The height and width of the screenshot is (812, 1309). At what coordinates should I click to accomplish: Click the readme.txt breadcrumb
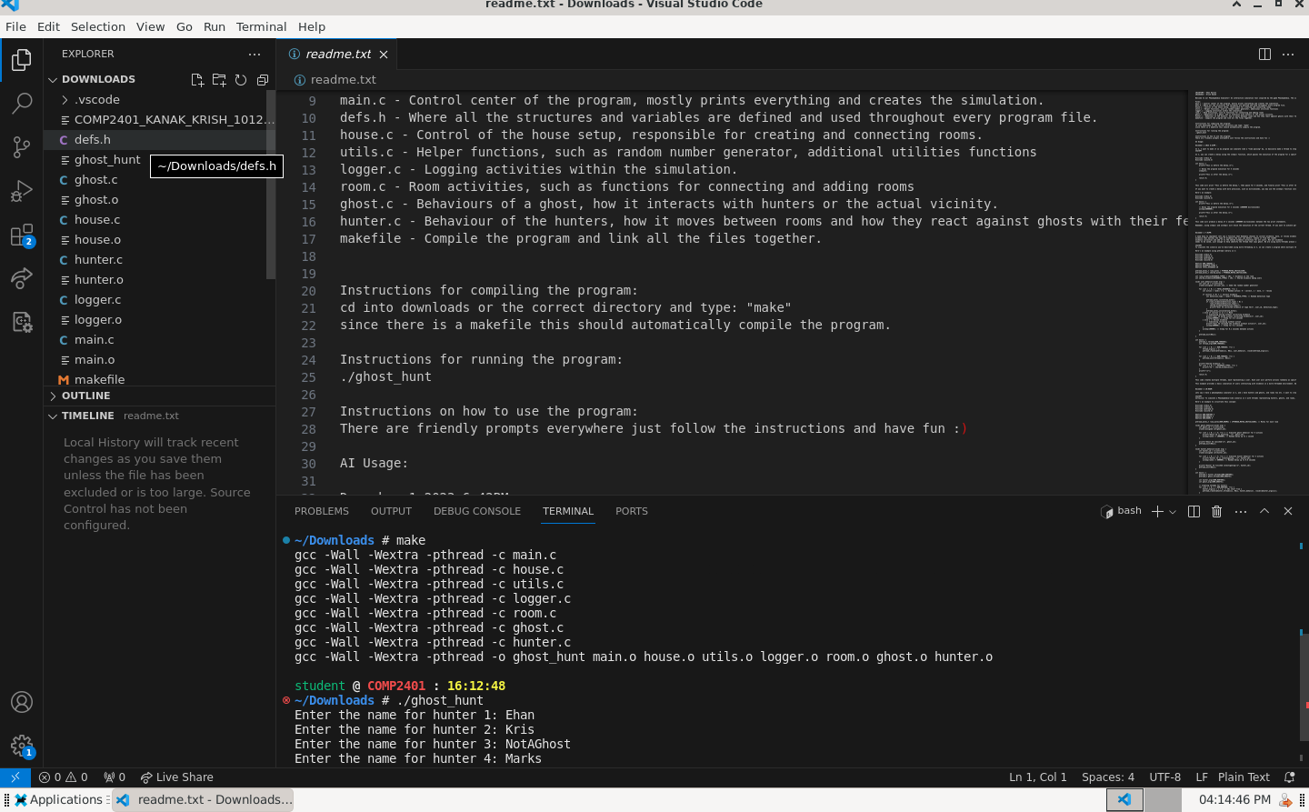pos(335,80)
